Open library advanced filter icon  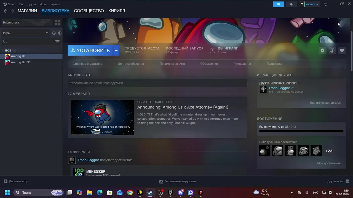click(x=57, y=42)
